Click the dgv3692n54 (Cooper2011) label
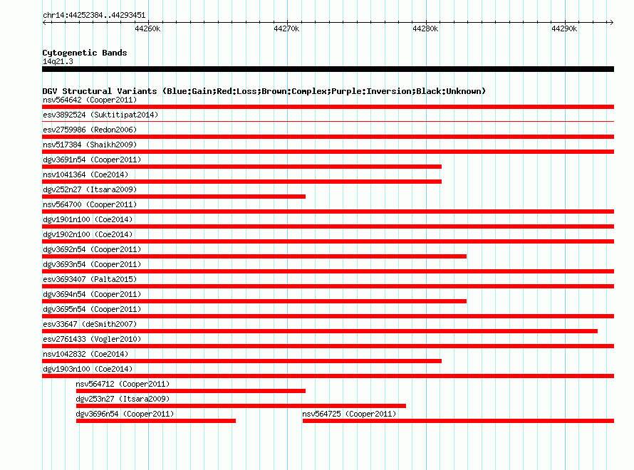 [x=92, y=249]
